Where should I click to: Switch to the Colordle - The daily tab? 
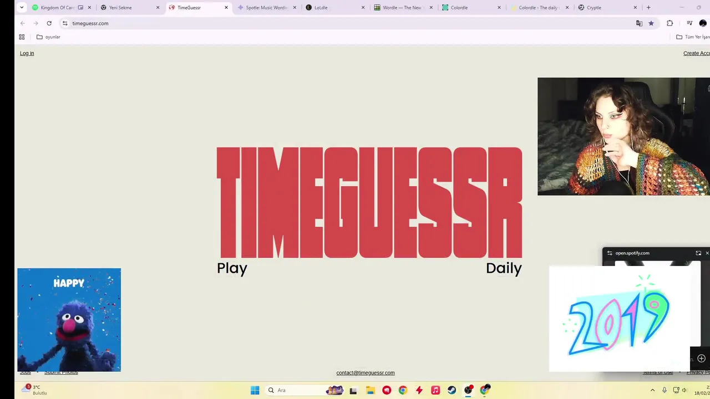pyautogui.click(x=540, y=8)
